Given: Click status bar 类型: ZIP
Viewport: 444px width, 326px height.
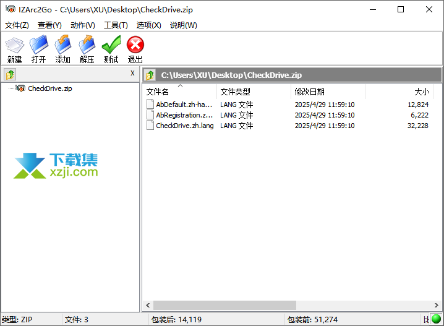Looking at the screenshot, I should [17, 320].
